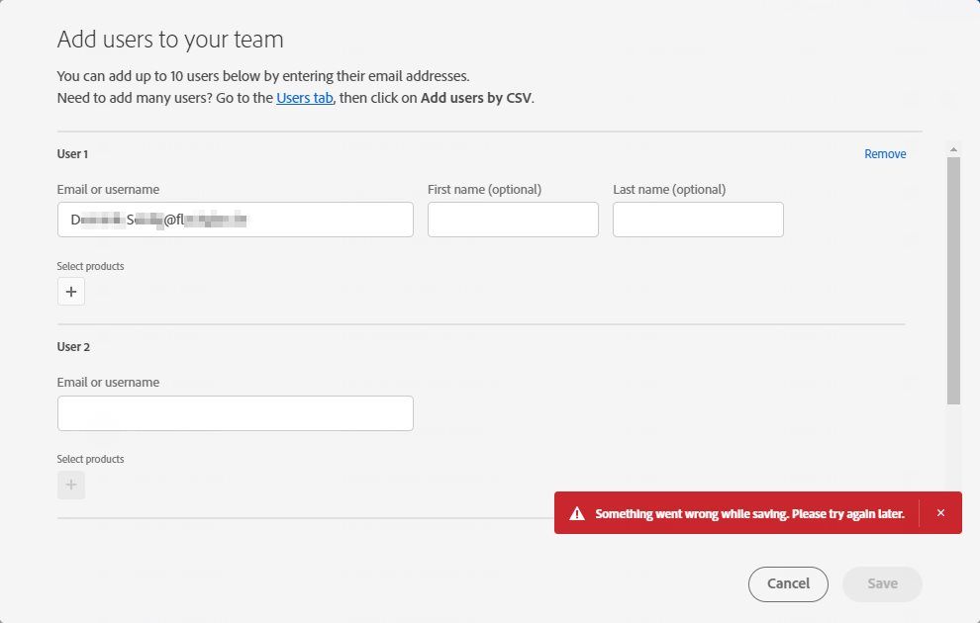Click the "Select products" label under User 1
The width and height of the screenshot is (980, 623).
pyautogui.click(x=91, y=266)
